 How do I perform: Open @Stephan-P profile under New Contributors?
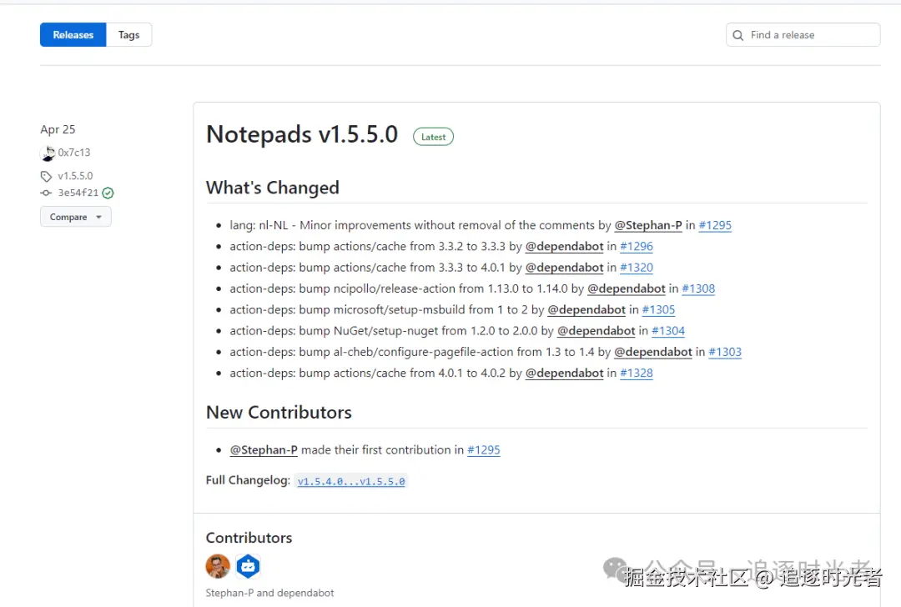pos(264,450)
